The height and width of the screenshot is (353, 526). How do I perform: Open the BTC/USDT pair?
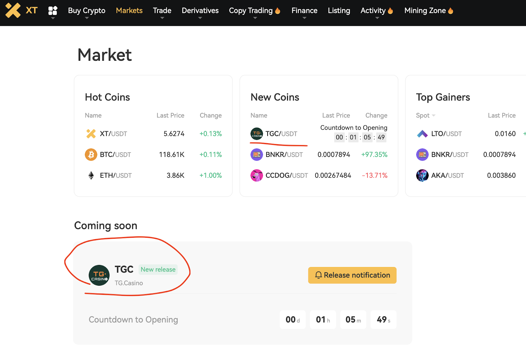(x=115, y=154)
